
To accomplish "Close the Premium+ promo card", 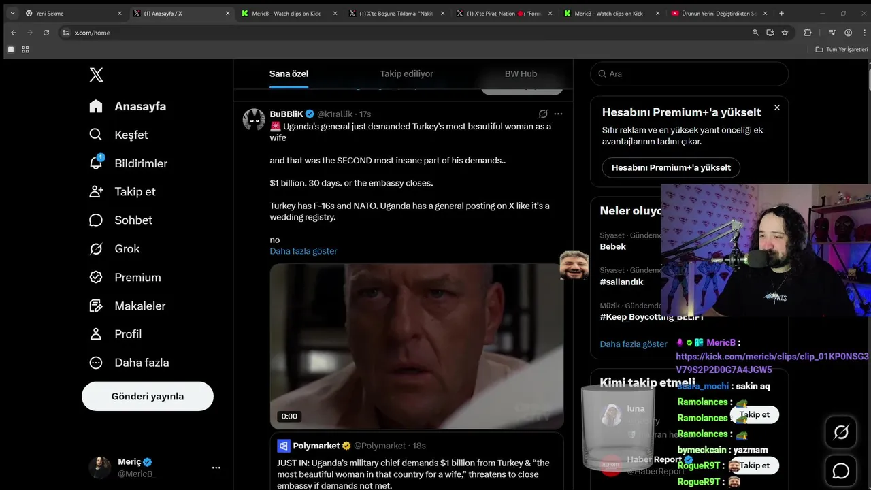I will pyautogui.click(x=777, y=108).
